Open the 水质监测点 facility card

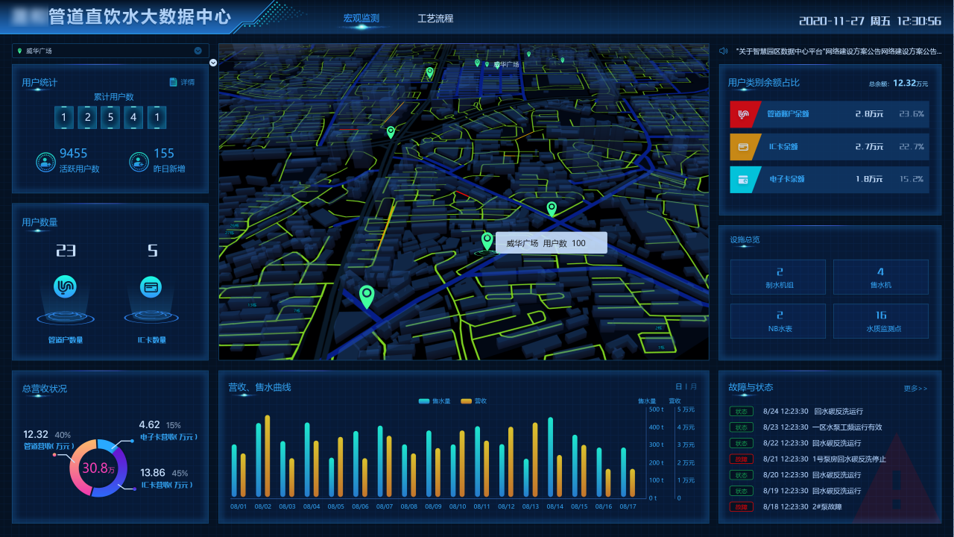(x=881, y=321)
